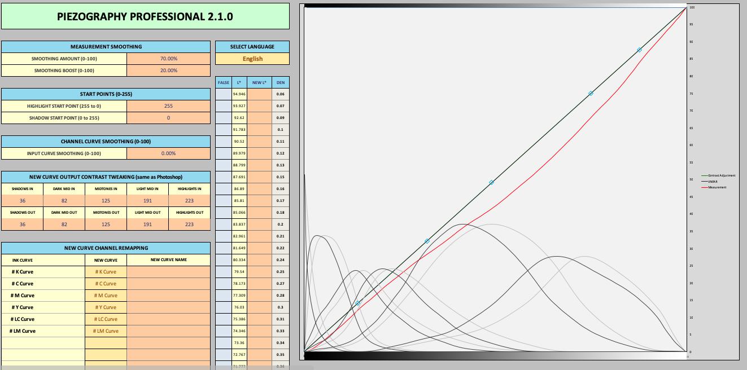Click the Shadow Start Point value 0
747x370 pixels.
point(168,118)
